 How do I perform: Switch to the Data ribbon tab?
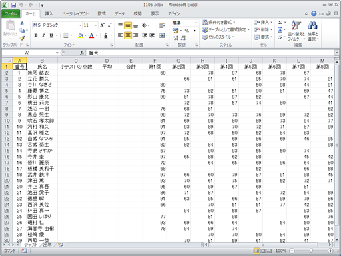119,14
